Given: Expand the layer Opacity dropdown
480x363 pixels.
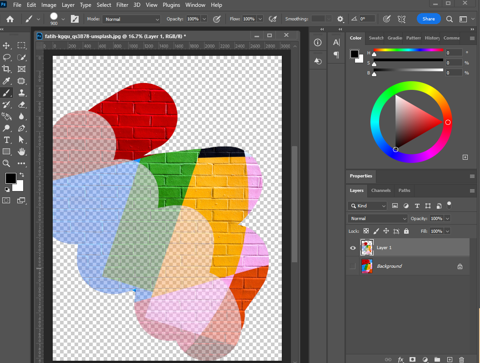Looking at the screenshot, I should coord(447,218).
